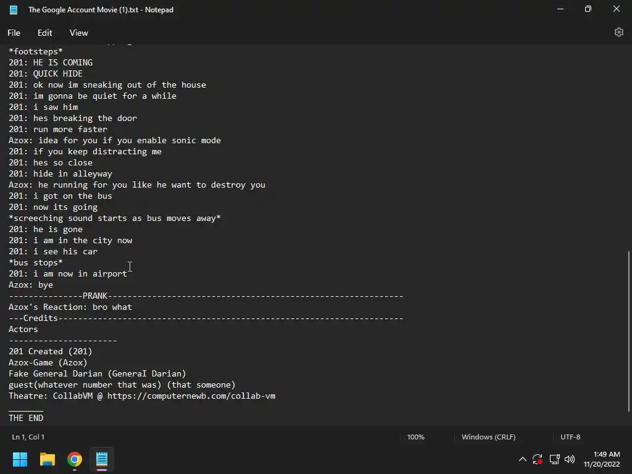Click the Ln 1, Col 1 status indicator
632x474 pixels.
[28, 437]
